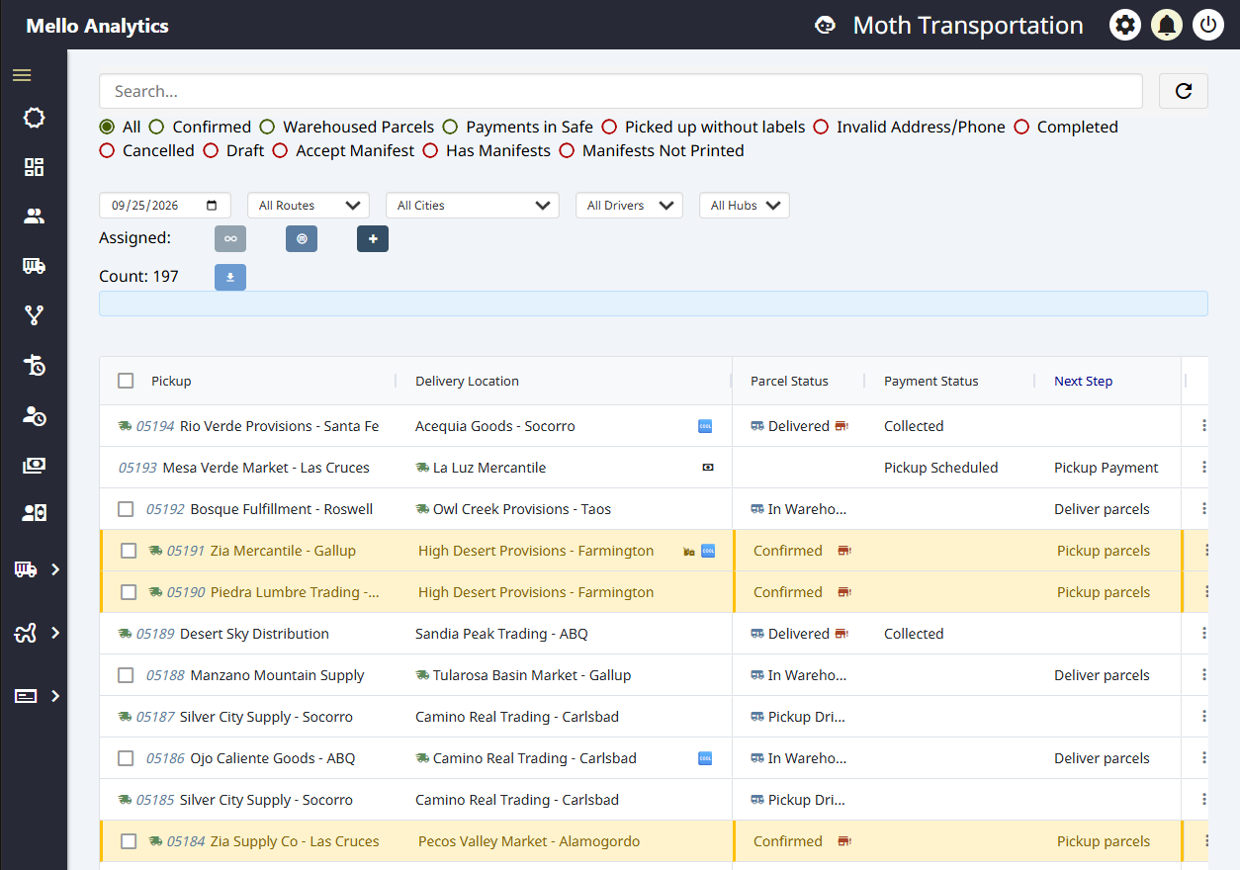Open the gear-shaped settings icon in the sidebar
Viewport: 1240px width, 870px height.
pos(35,119)
